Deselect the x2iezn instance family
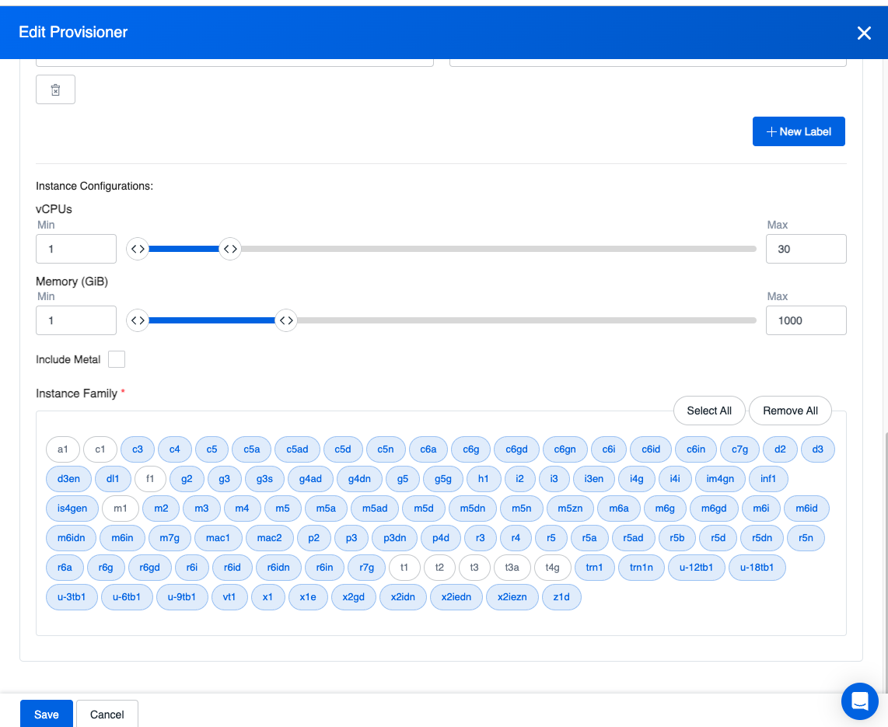Viewport: 888px width, 727px height. coord(512,596)
